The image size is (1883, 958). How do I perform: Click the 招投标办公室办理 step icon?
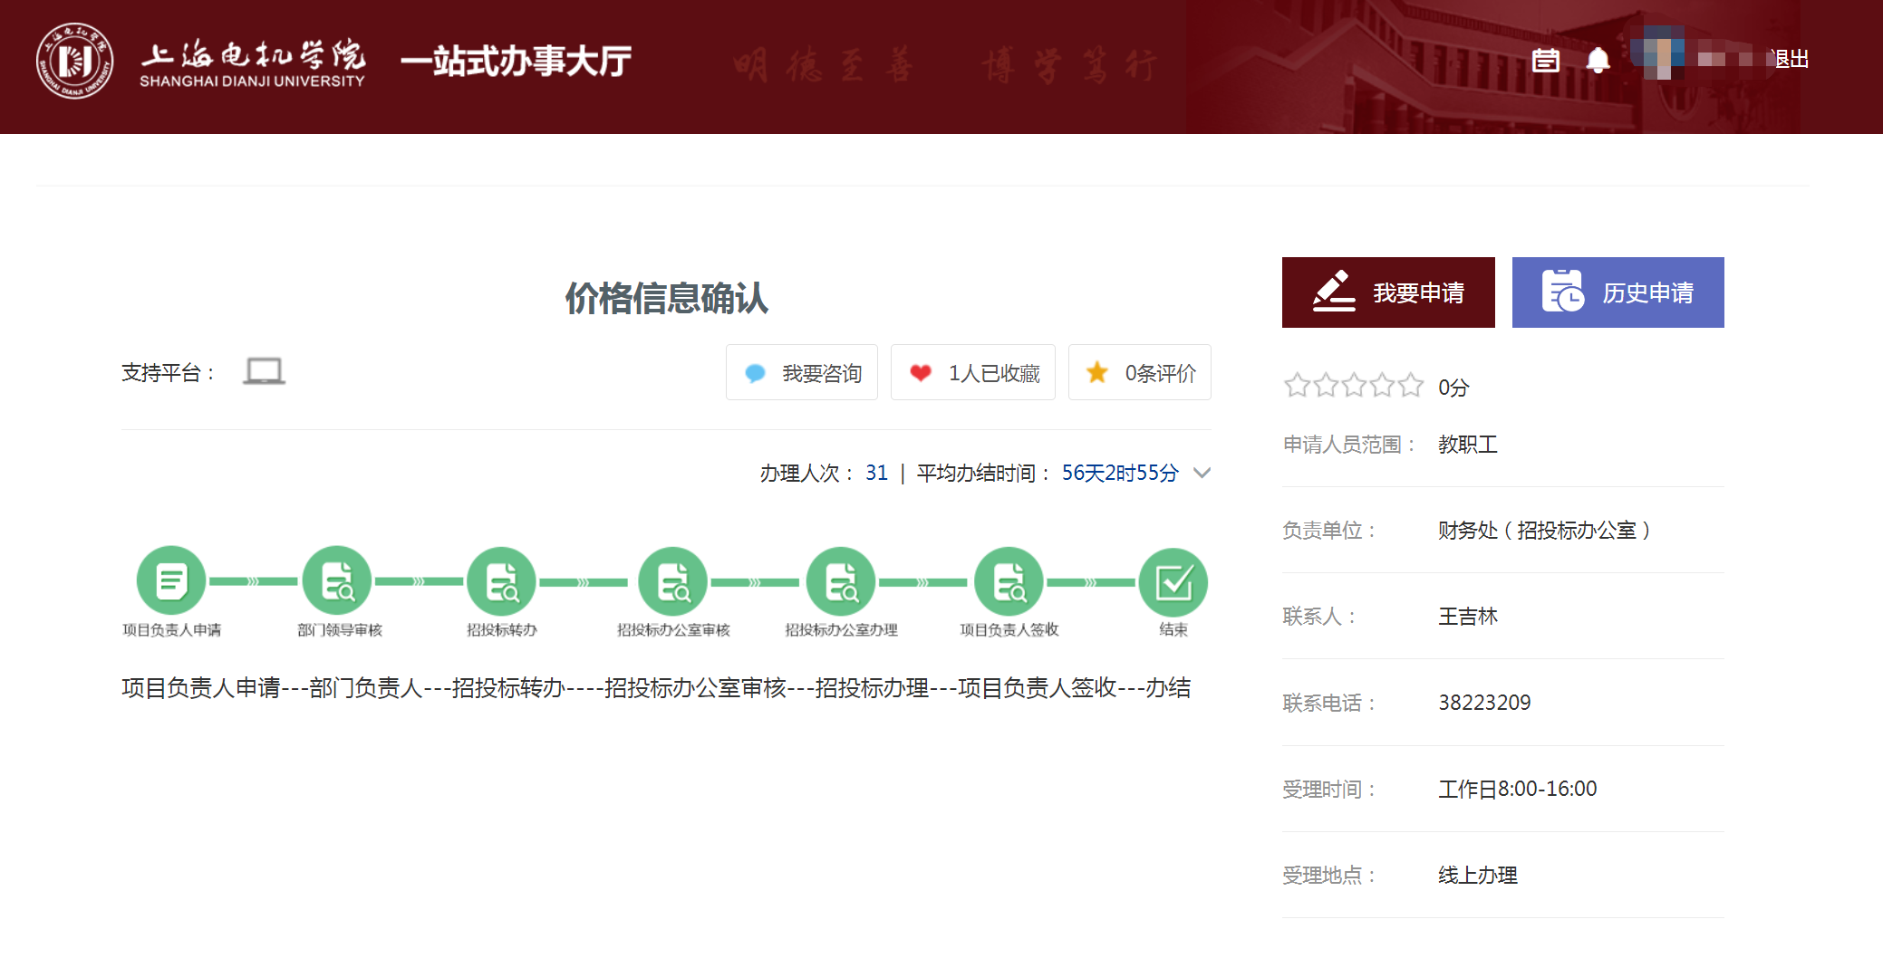841,580
